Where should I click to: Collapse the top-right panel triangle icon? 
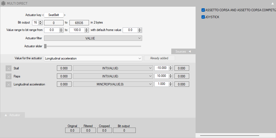273,3
